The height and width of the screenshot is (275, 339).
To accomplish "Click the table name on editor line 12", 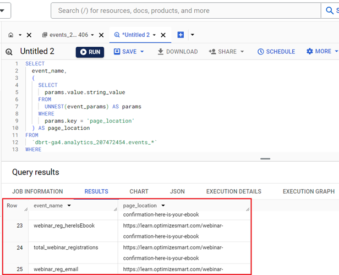I will (x=95, y=142).
